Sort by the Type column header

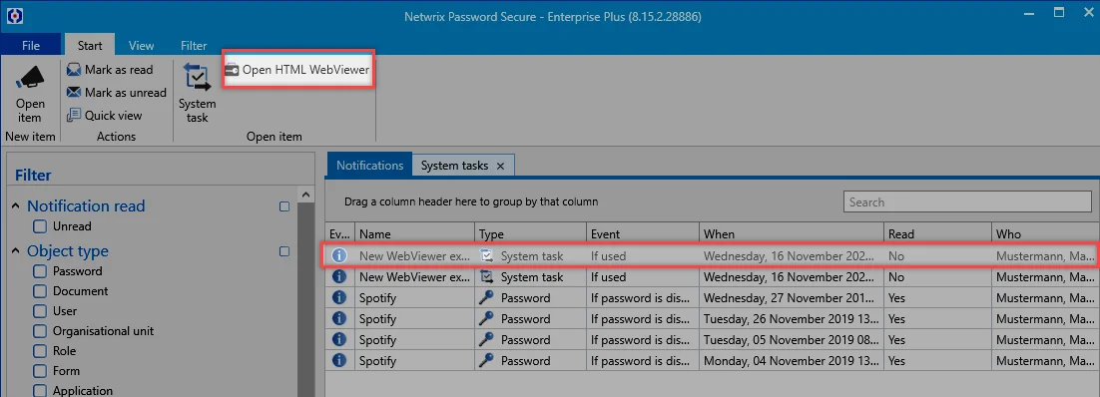point(530,233)
